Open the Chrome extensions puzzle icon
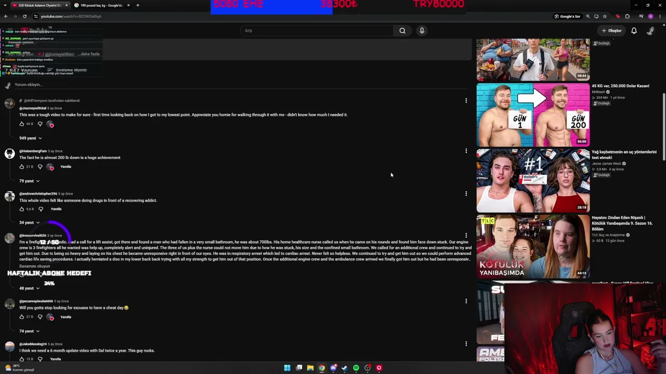666x374 pixels. coord(627,16)
